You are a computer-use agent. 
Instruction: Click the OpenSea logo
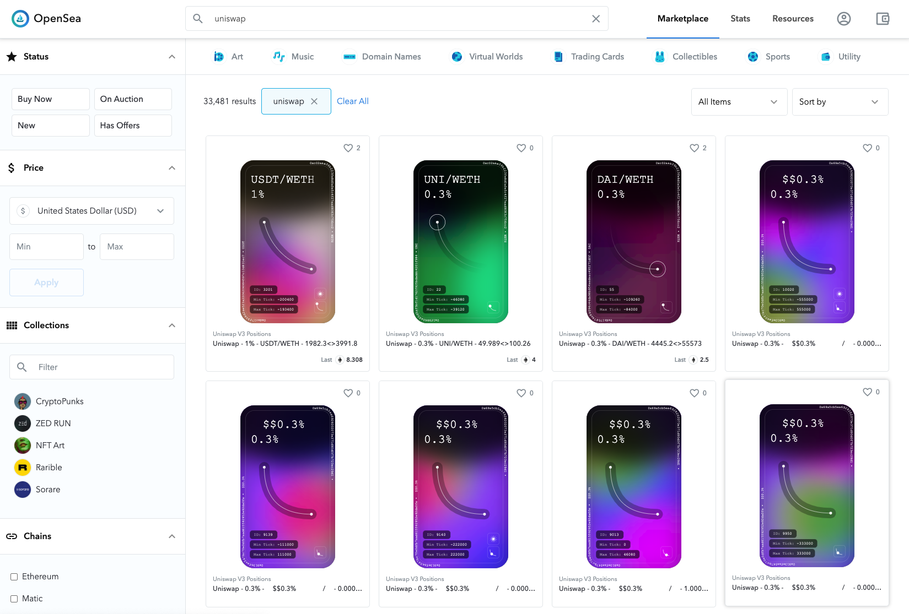46,19
